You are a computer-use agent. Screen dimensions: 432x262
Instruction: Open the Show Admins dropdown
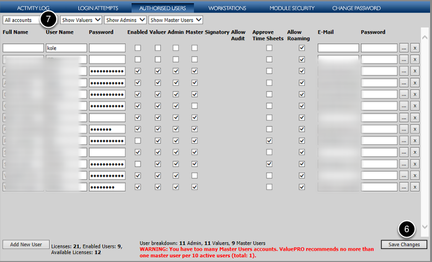click(125, 20)
